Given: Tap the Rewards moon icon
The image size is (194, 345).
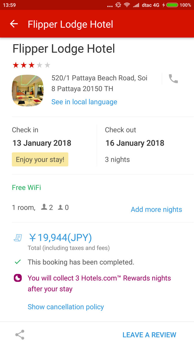Looking at the screenshot, I should [x=18, y=278].
